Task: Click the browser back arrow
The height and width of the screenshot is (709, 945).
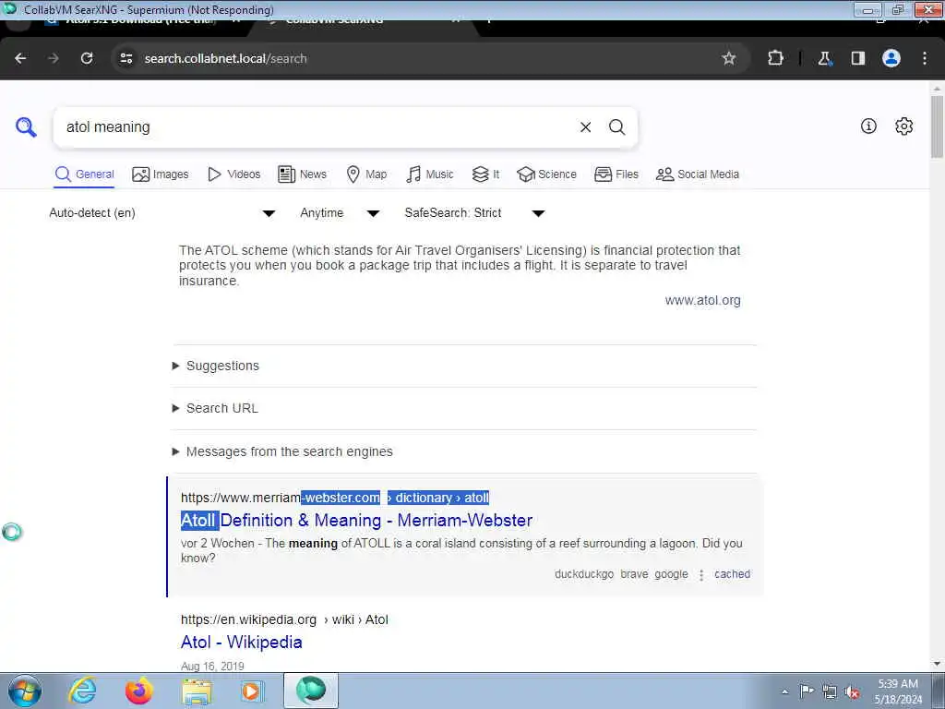Action: click(x=20, y=58)
